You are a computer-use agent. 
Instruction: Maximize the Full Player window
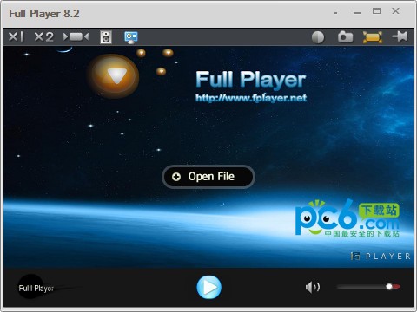click(376, 11)
